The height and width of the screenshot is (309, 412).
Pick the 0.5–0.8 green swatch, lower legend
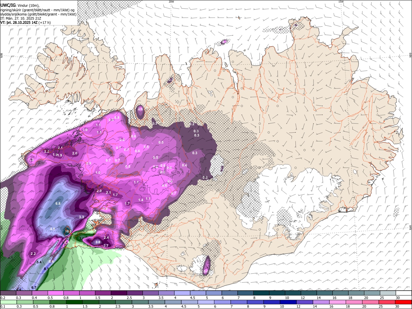point(41,302)
